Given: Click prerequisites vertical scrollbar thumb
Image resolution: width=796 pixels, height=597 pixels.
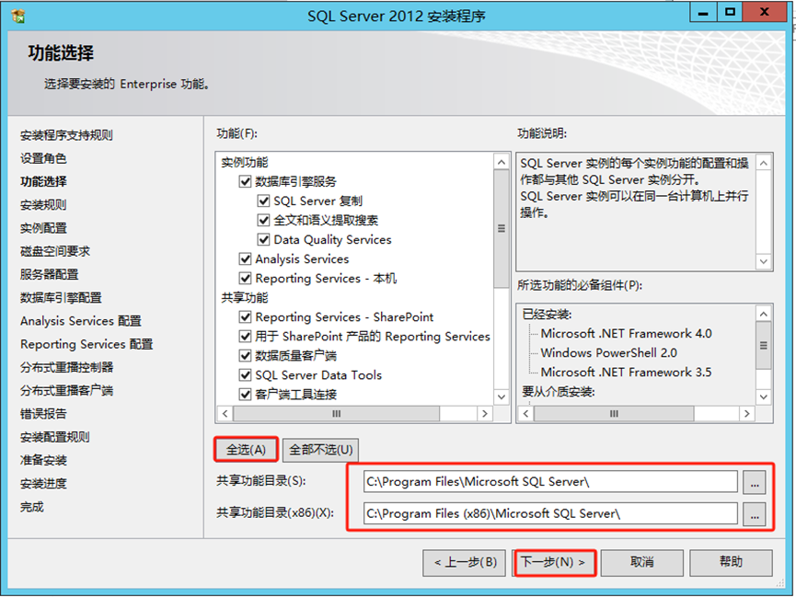Looking at the screenshot, I should point(763,346).
